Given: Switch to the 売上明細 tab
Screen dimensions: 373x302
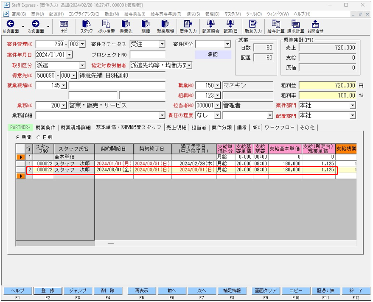Looking at the screenshot, I should pos(176,127).
